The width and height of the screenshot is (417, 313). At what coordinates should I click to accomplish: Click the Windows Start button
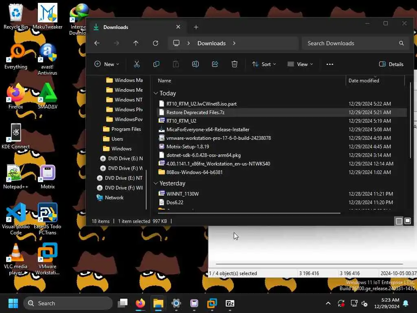pos(13,303)
